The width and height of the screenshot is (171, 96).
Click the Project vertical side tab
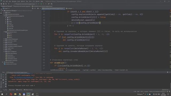pos(1,11)
